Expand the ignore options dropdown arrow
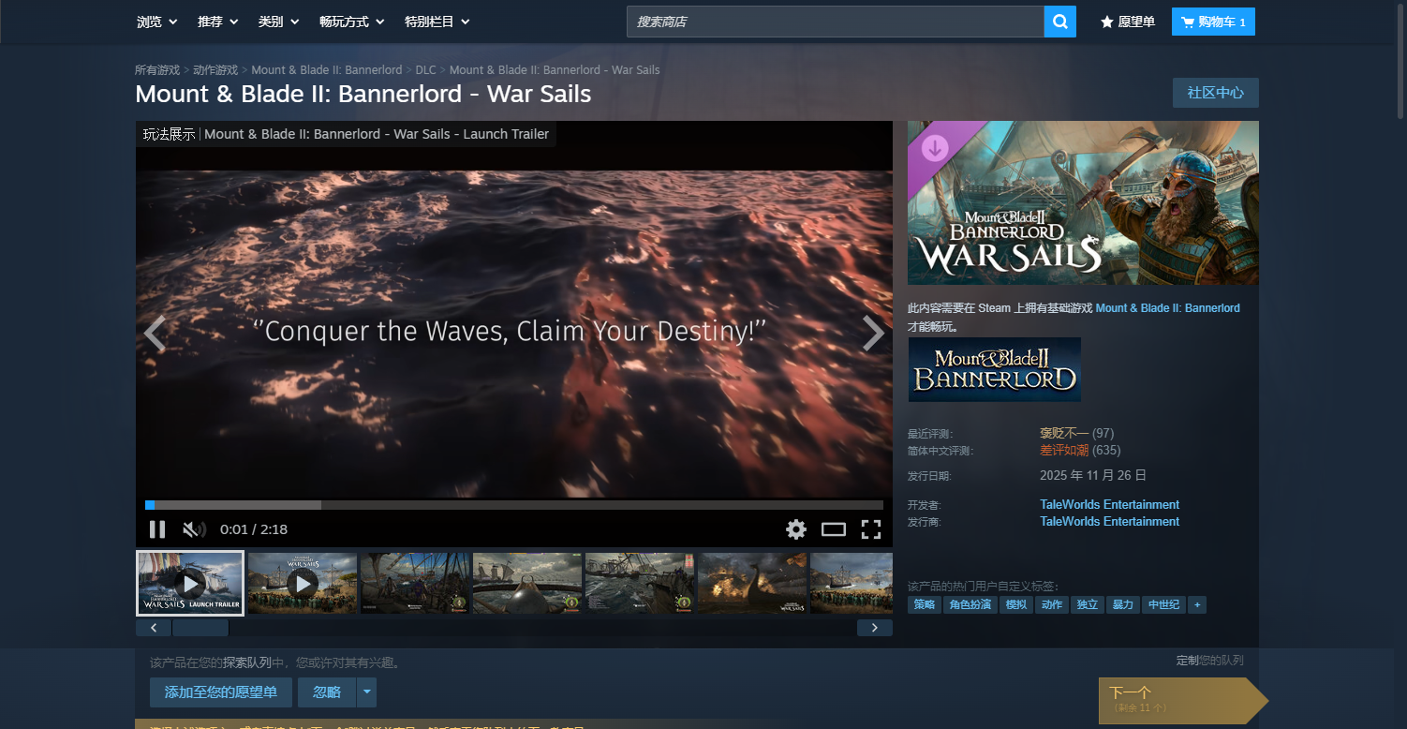Viewport: 1407px width, 729px height. tap(366, 692)
